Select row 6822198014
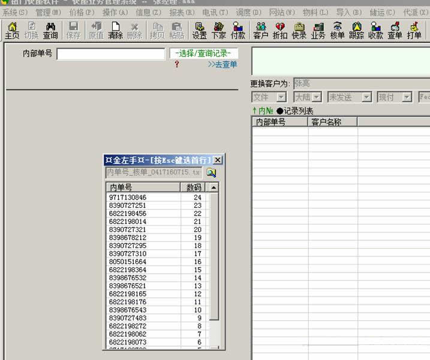Image resolution: width=430 pixels, height=360 pixels. coord(157,222)
